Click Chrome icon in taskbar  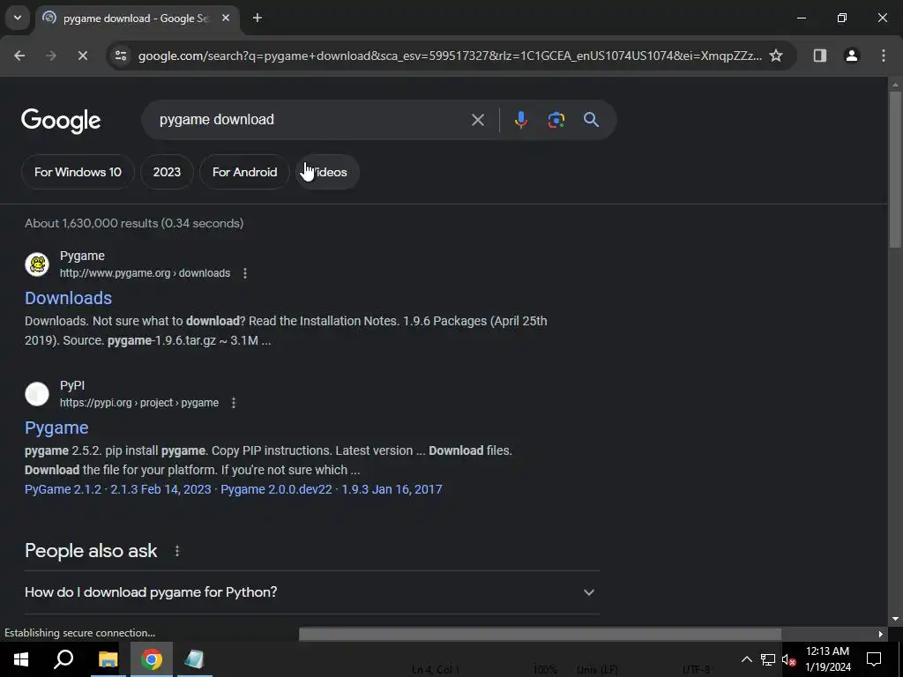pos(152,659)
